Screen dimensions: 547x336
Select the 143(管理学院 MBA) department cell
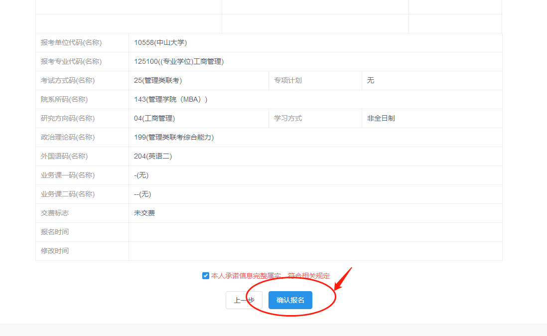pyautogui.click(x=170, y=99)
